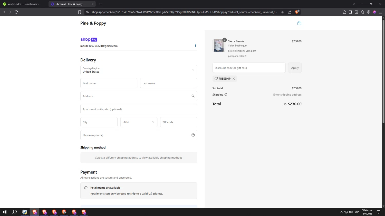Open the browser hamburger menu
Viewport: 385px width, 216px height.
tap(381, 12)
